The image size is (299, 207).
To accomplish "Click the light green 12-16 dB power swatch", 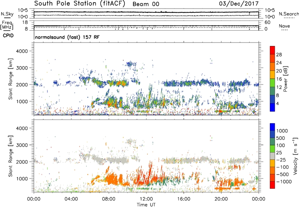I will (x=272, y=83).
